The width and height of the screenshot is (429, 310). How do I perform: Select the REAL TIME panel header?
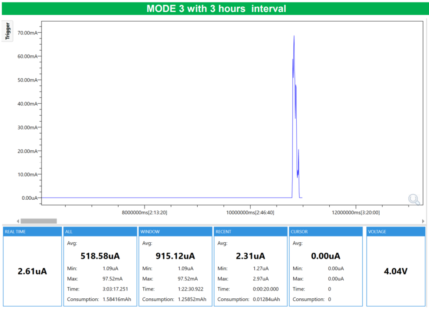(x=32, y=231)
